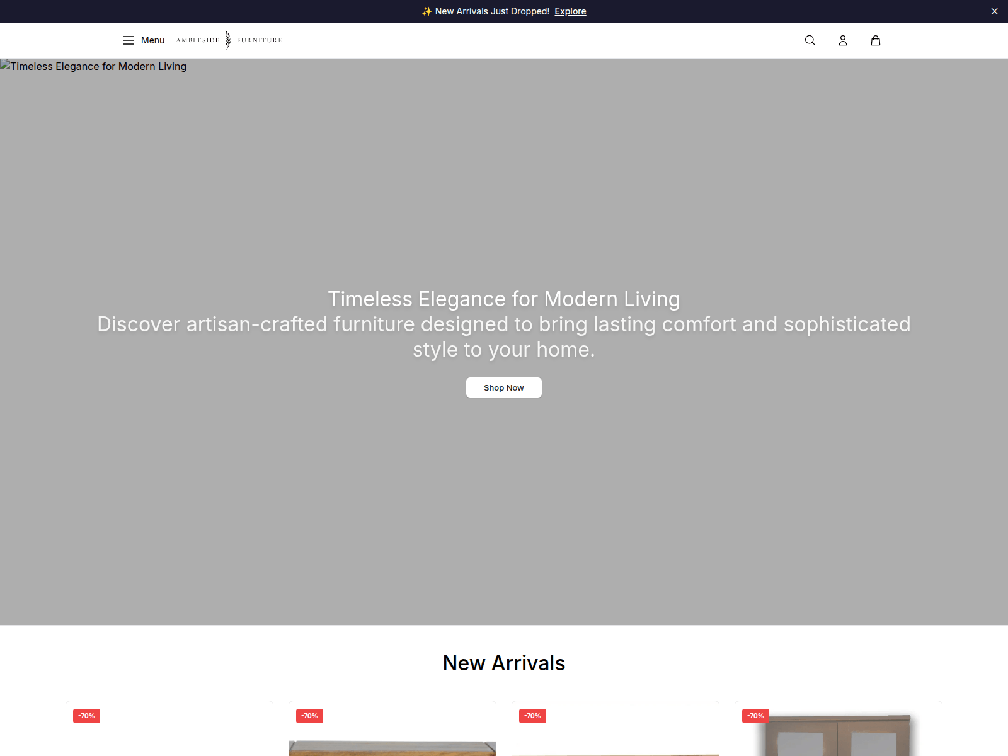Click the search magnifier icon
The height and width of the screenshot is (756, 1008).
810,40
